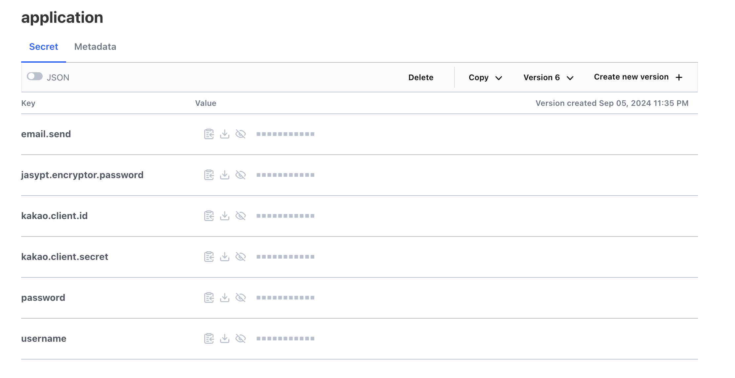Copy the kakao.client.secret value to clipboard

pos(209,257)
